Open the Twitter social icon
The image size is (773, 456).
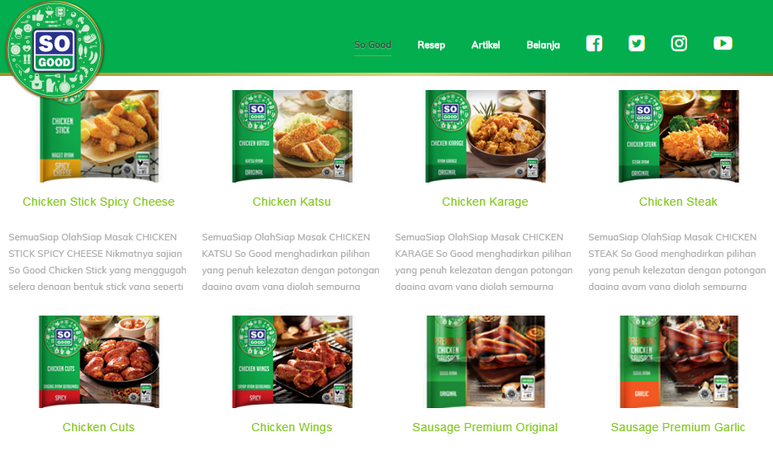(x=637, y=44)
